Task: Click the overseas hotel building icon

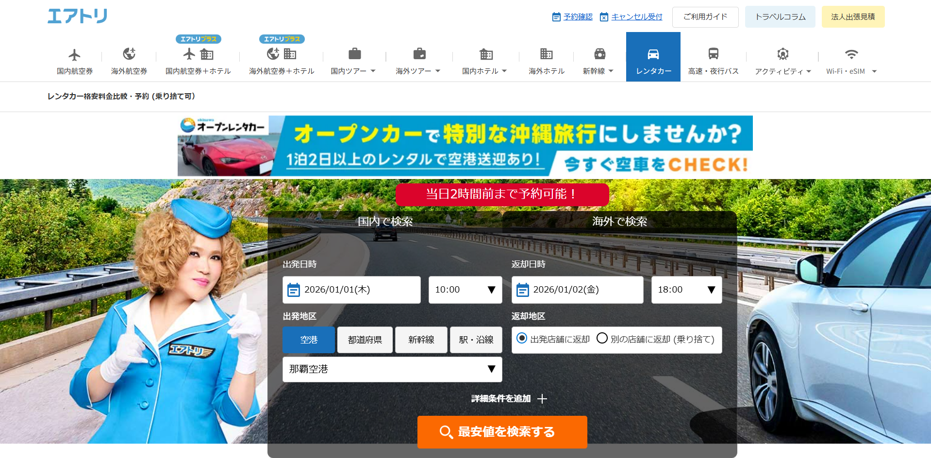Action: tap(546, 54)
